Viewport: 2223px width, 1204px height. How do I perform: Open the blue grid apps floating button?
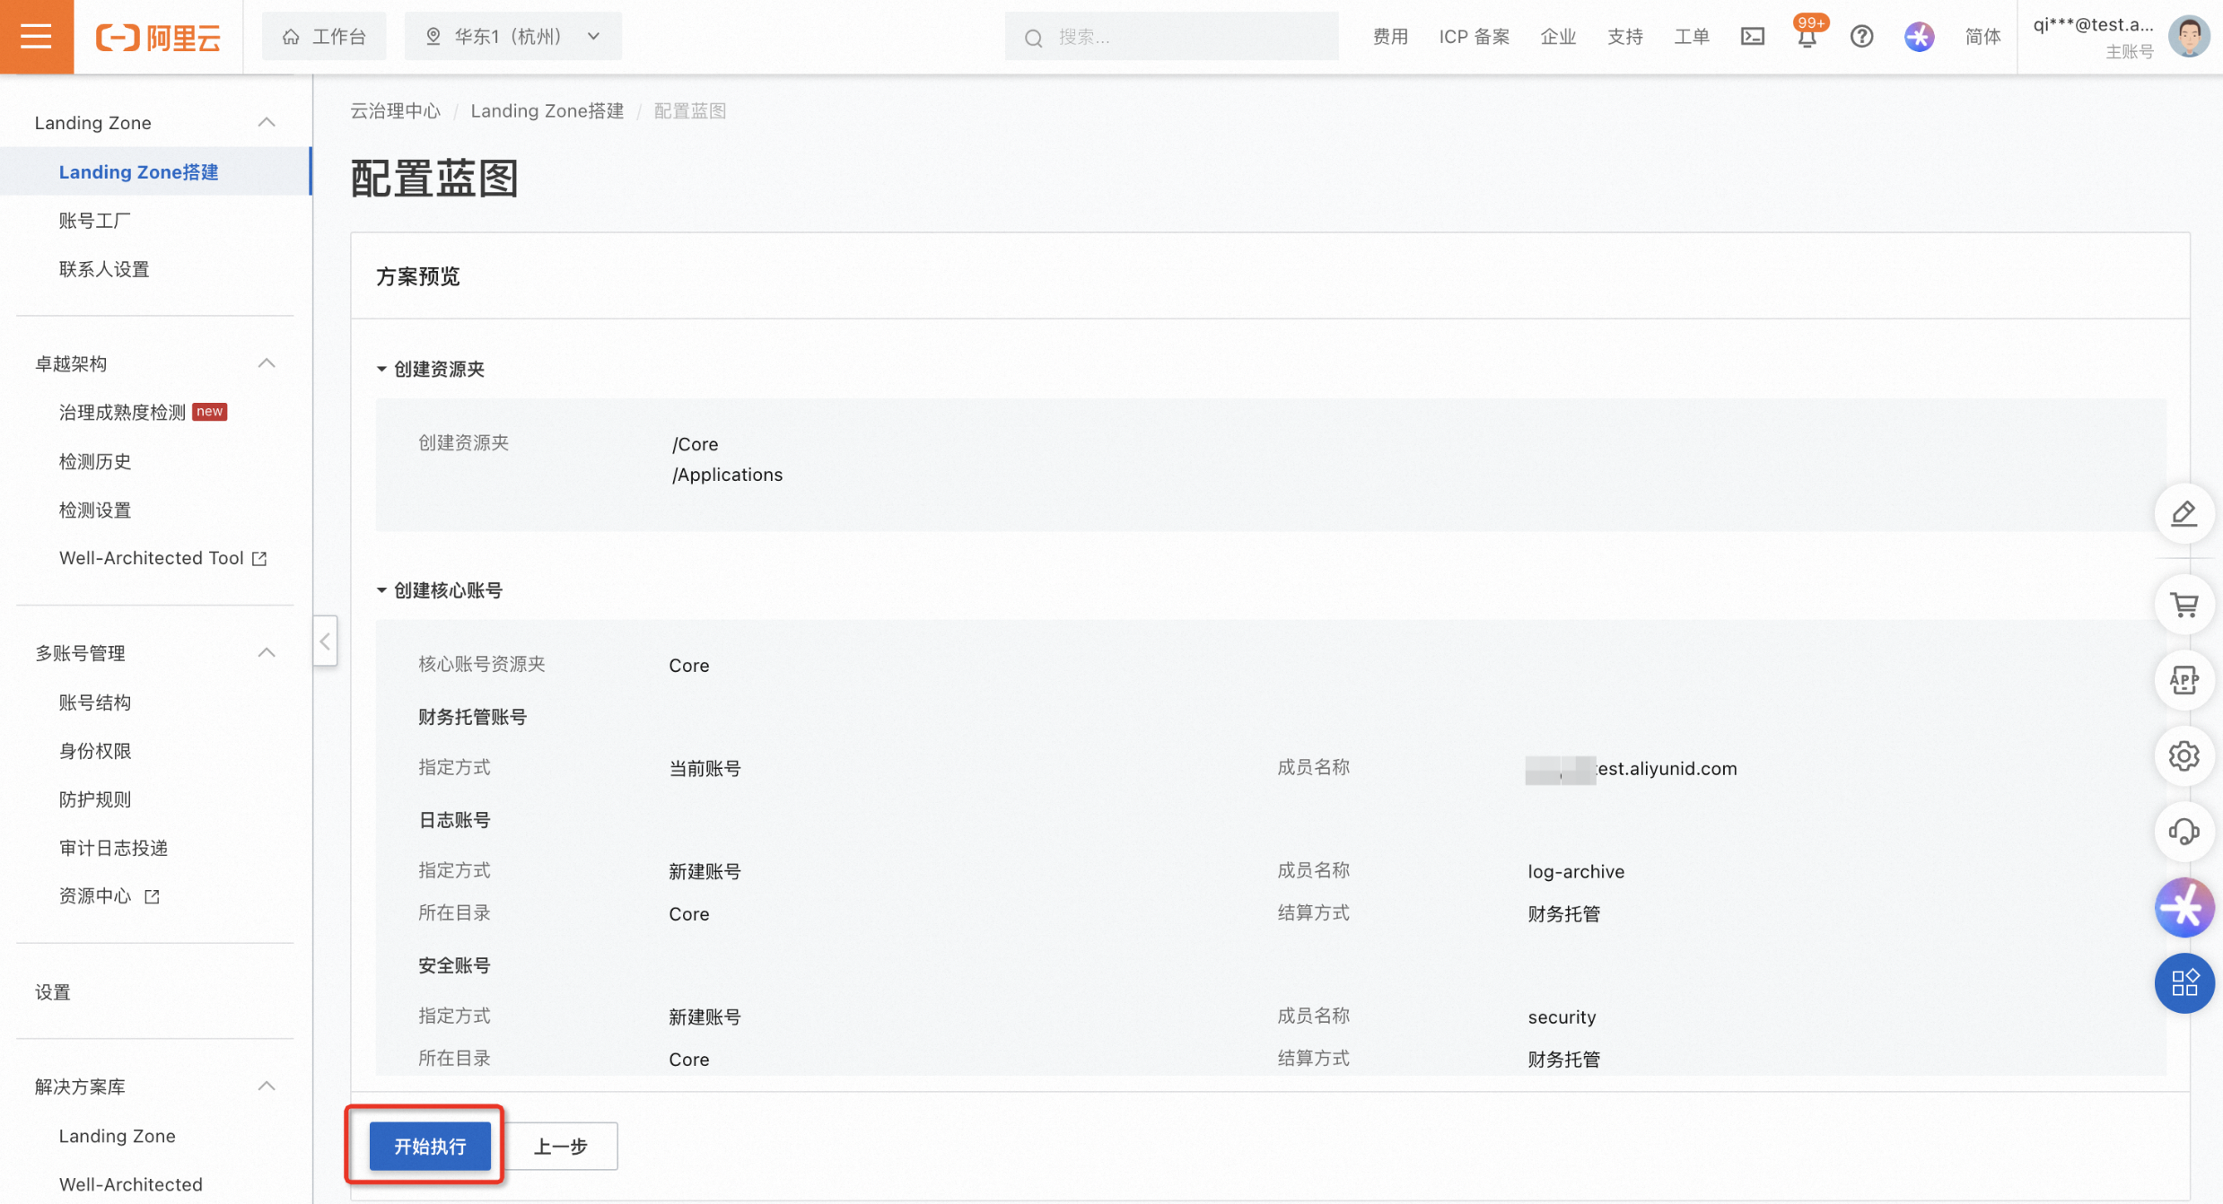(x=2184, y=982)
